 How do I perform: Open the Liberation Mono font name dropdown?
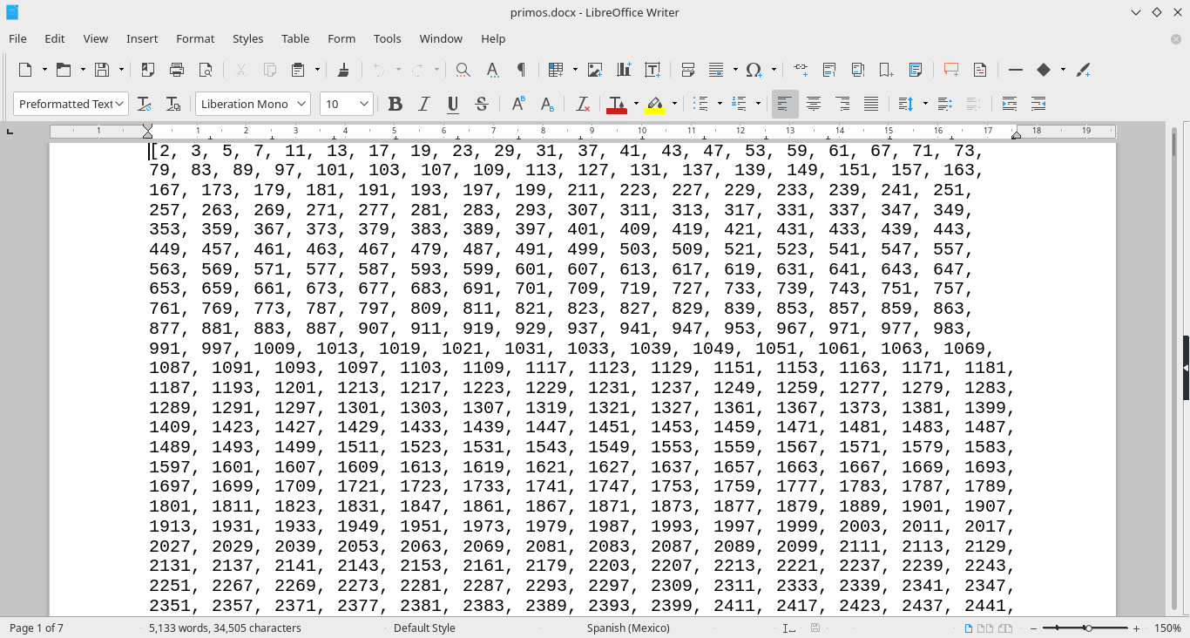coord(301,104)
